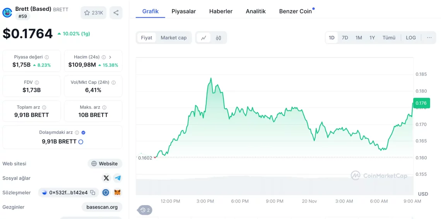Add Brett to watchlist via star button

(94, 13)
